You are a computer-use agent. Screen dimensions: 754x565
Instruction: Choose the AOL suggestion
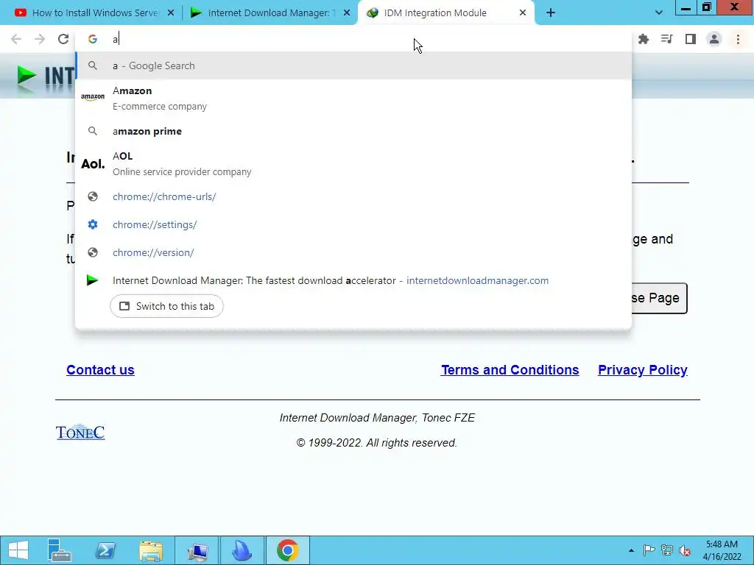[353, 164]
